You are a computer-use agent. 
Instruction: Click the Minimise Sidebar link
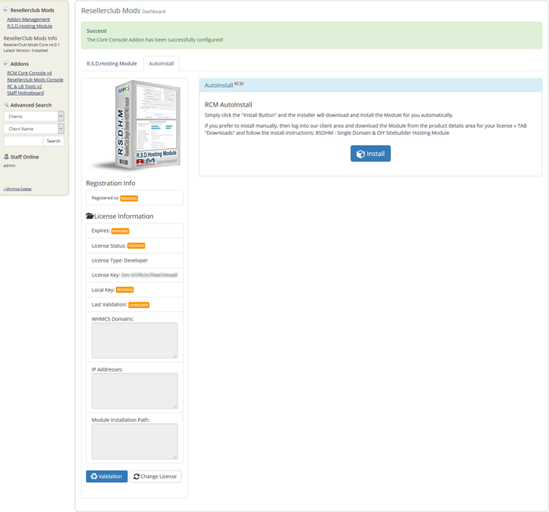(x=17, y=189)
